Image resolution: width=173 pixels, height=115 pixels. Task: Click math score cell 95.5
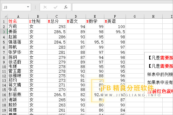pos(95,42)
